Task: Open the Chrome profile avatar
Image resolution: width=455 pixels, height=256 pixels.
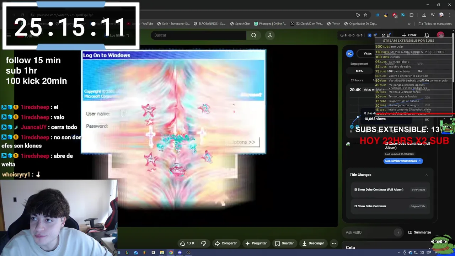Action: pyautogui.click(x=441, y=15)
